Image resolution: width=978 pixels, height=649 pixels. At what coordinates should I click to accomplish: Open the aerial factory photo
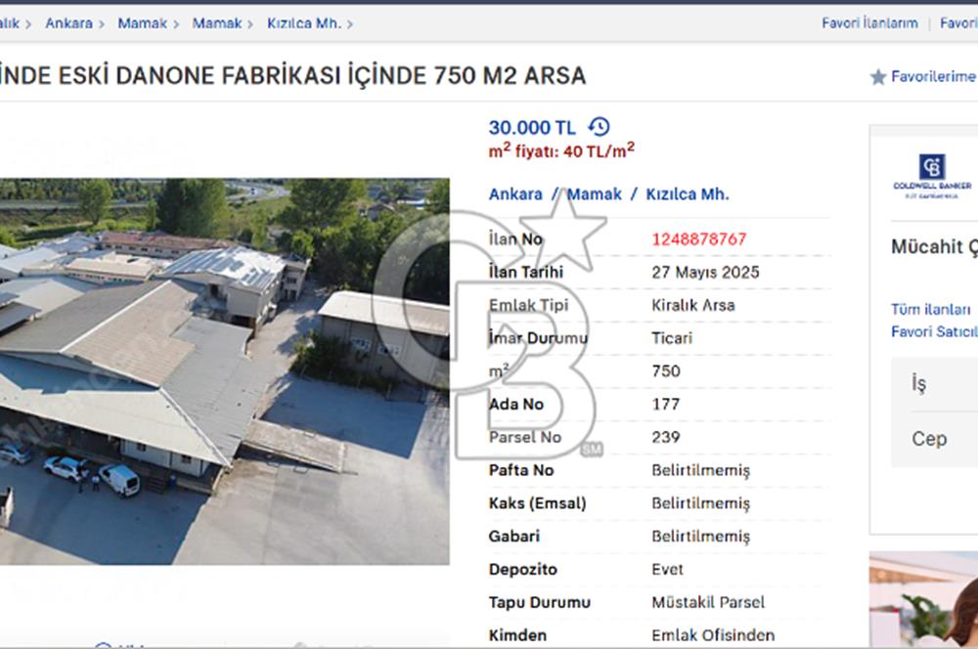coord(225,371)
